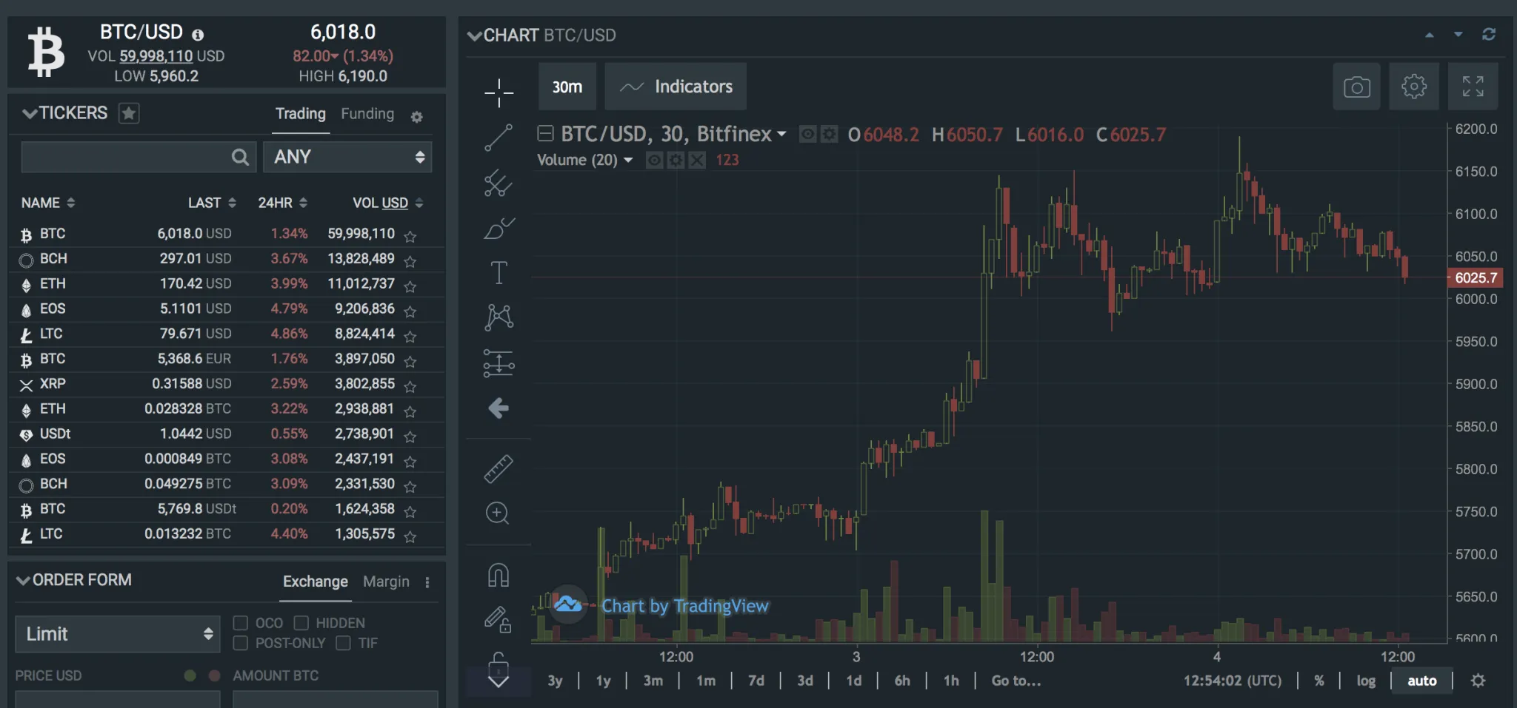This screenshot has width=1517, height=708.
Task: Select the crosshair cursor tool
Action: pyautogui.click(x=499, y=93)
